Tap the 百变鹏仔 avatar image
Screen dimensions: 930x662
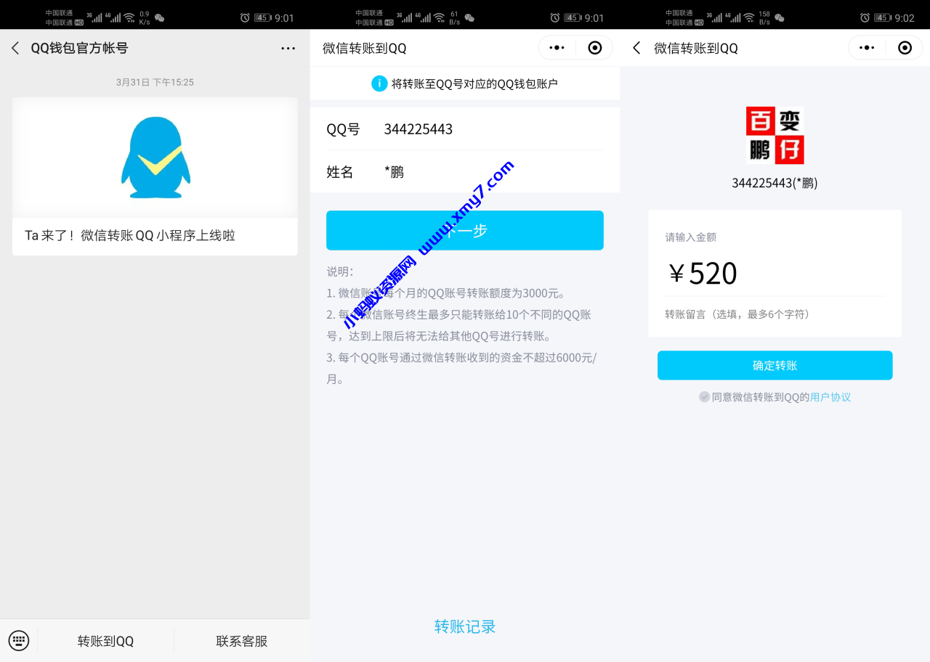coord(775,135)
